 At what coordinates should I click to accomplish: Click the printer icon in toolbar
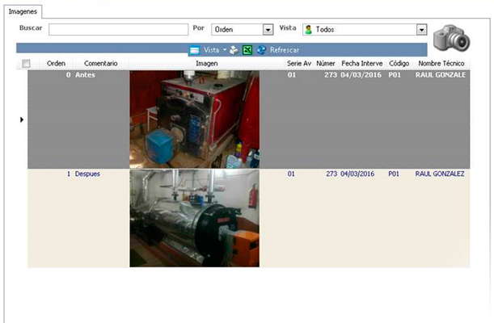(x=234, y=50)
